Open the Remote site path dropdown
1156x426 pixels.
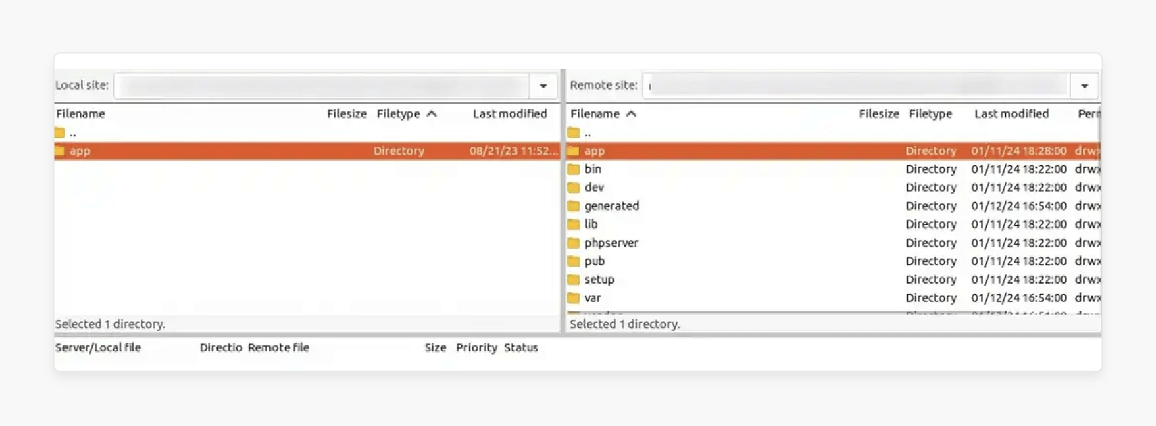[x=1084, y=86]
